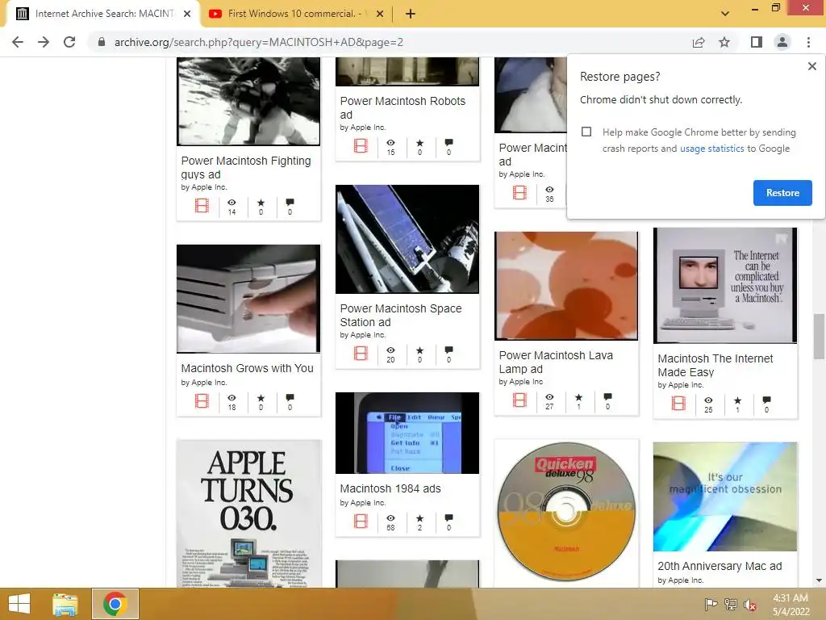Click favorites star under Macintosh 1984 ads
This screenshot has height=620, width=826.
point(419,518)
